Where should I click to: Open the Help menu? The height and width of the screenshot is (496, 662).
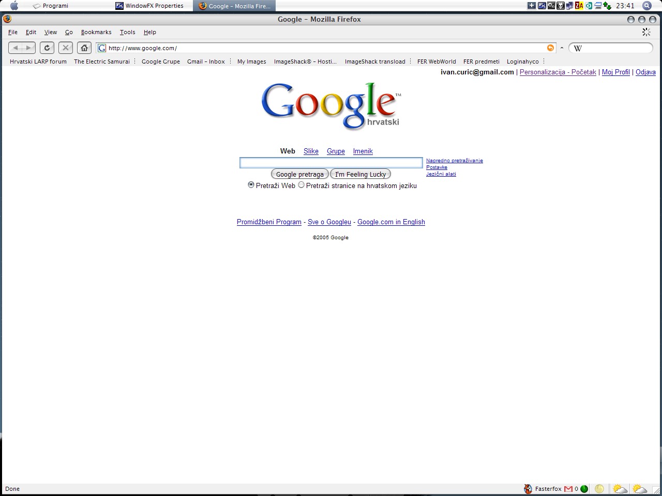[x=150, y=32]
